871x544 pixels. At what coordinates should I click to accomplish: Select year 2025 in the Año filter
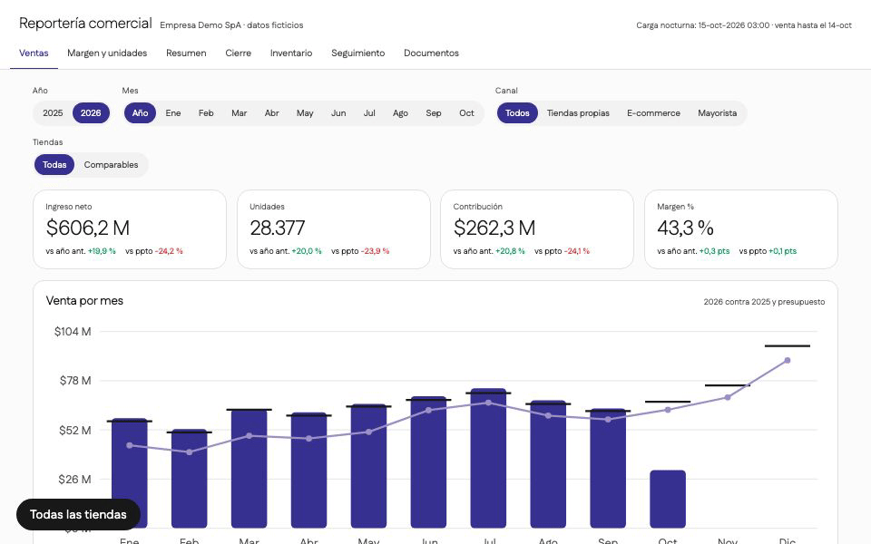coord(53,113)
